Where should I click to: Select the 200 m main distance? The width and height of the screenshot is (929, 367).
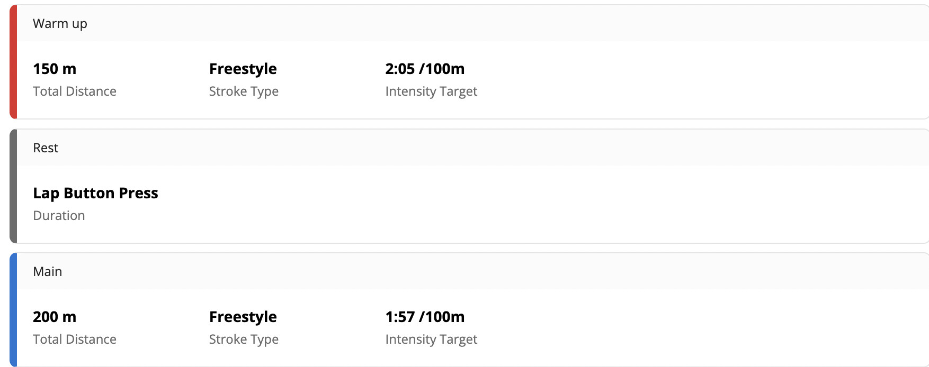pyautogui.click(x=55, y=317)
